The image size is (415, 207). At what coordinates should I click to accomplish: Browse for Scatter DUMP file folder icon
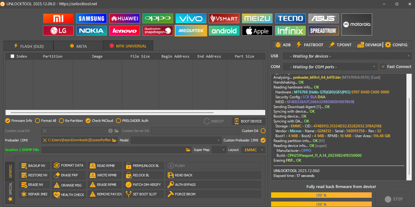pos(188,150)
